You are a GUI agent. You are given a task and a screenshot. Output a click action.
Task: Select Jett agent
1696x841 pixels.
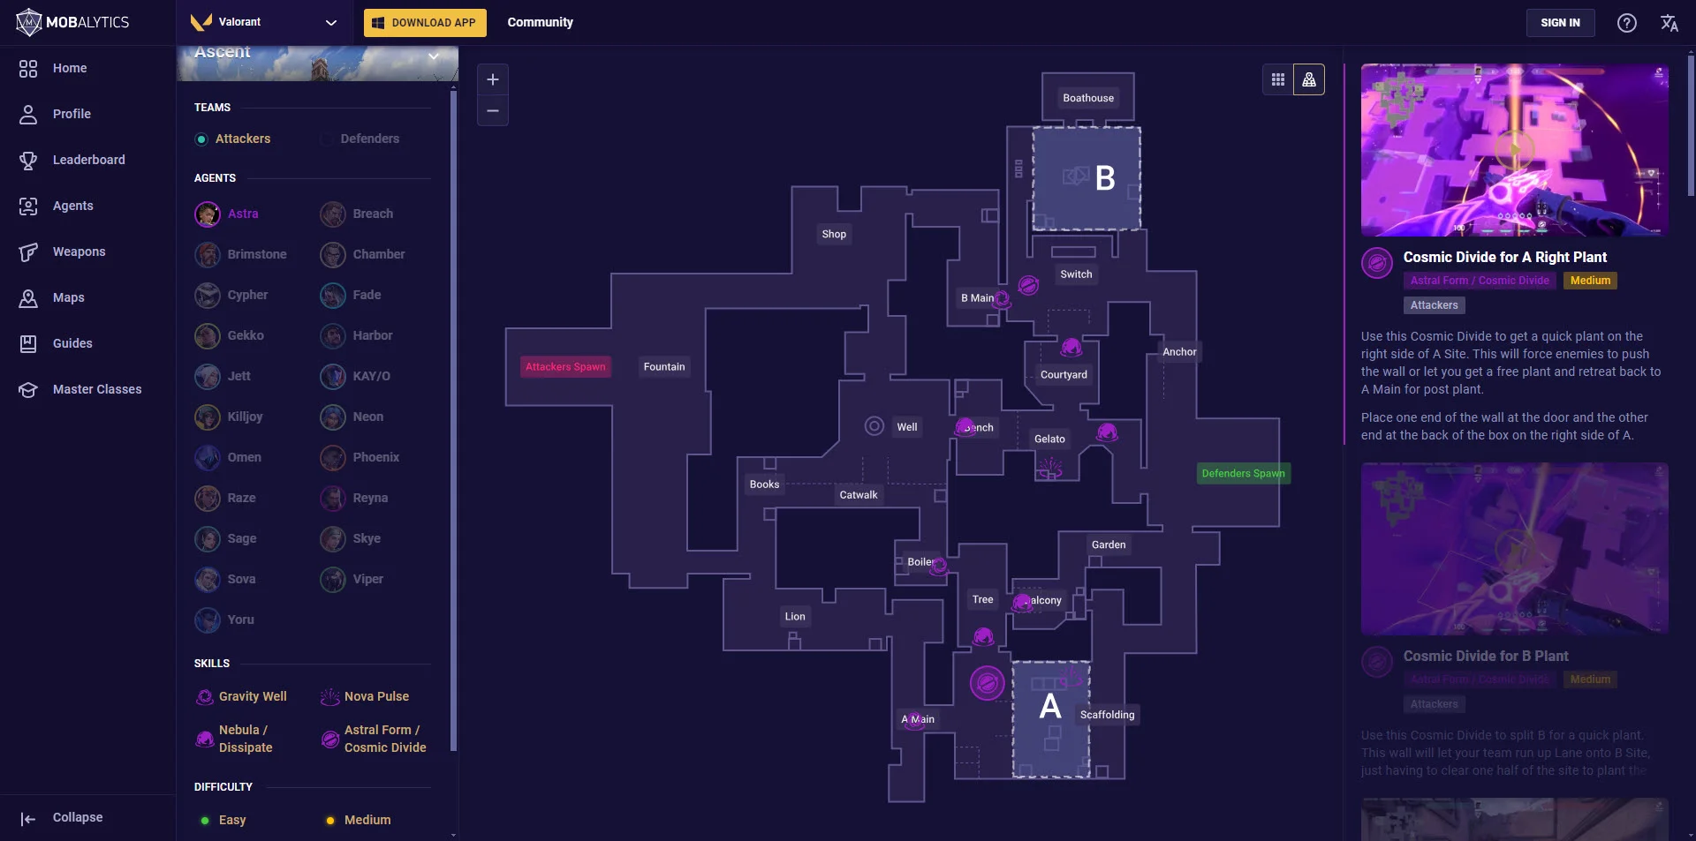pos(223,376)
